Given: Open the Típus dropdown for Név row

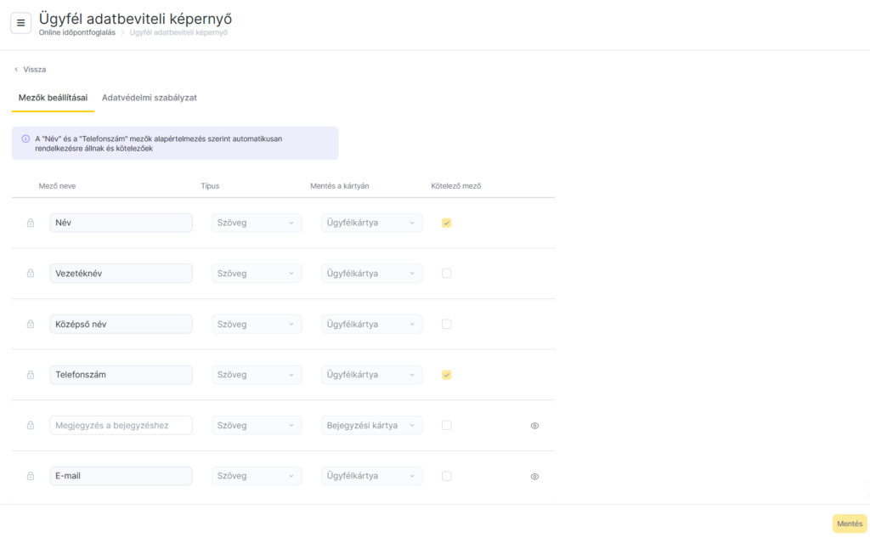Looking at the screenshot, I should click(256, 224).
